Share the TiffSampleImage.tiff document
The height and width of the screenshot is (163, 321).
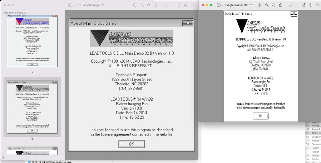(156, 5)
